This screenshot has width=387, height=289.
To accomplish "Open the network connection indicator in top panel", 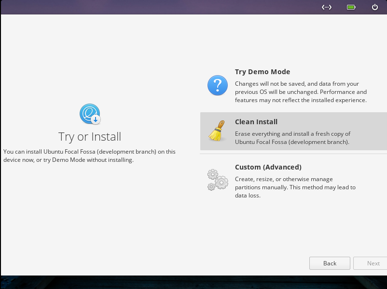I will coord(326,7).
